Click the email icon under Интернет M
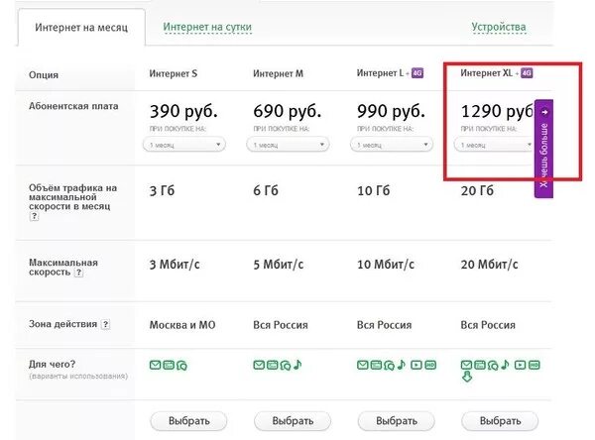Image resolution: width=595 pixels, height=440 pixels. coord(259,365)
